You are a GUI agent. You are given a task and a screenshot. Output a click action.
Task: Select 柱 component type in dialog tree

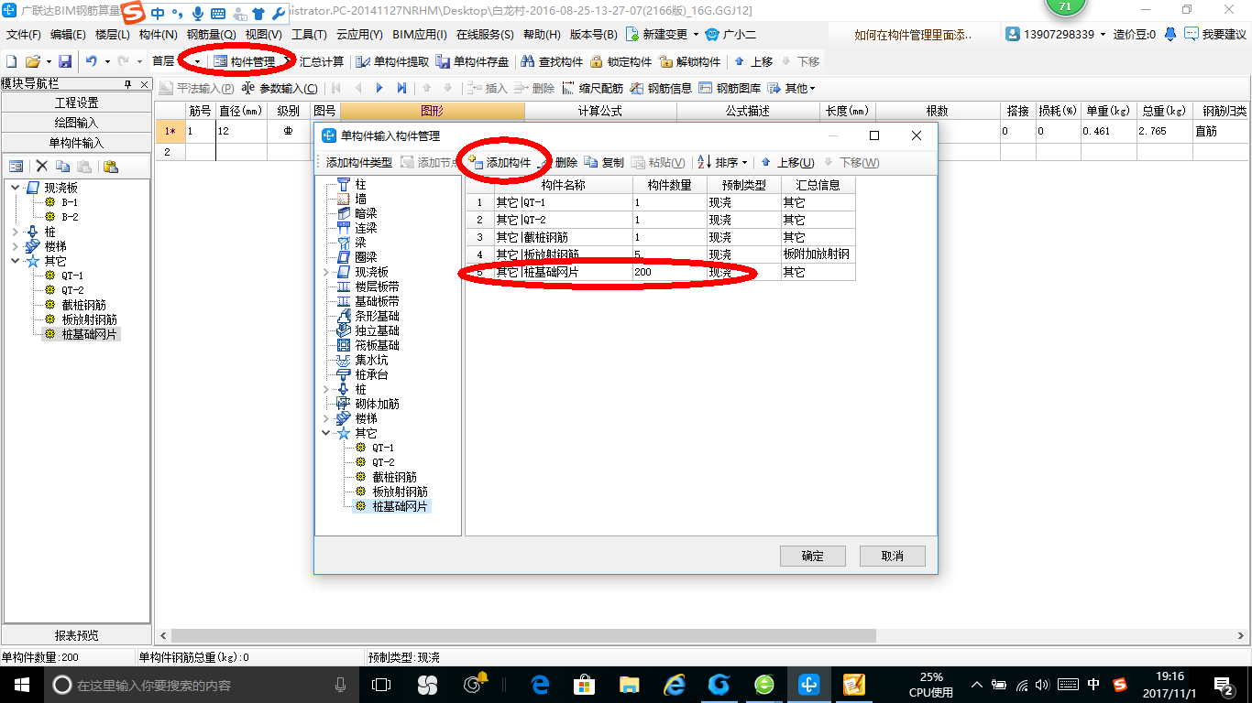(x=360, y=184)
